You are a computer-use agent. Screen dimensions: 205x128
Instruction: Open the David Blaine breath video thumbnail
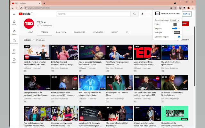coord(92,83)
